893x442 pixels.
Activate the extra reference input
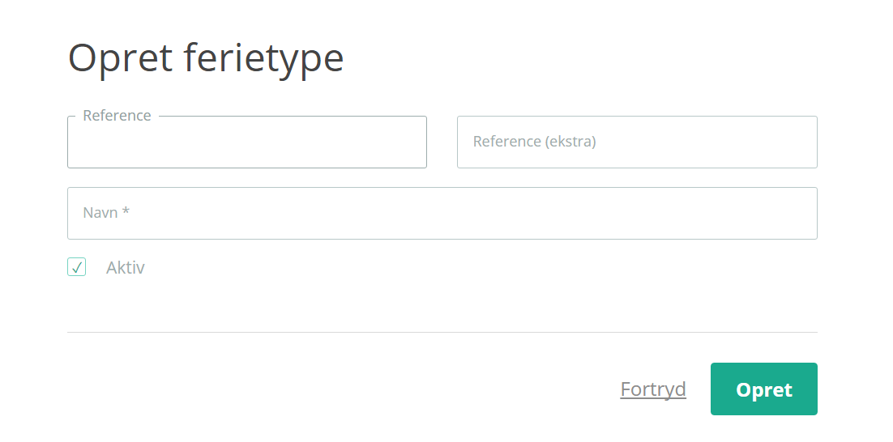click(x=637, y=142)
